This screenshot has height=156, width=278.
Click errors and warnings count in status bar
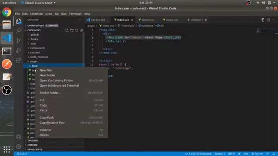(22, 154)
